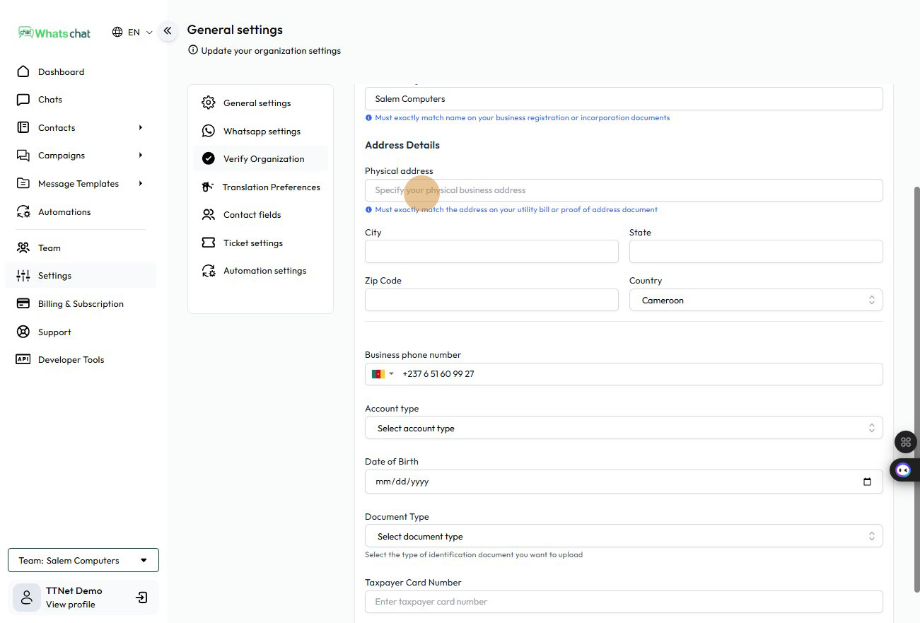This screenshot has height=623, width=920.
Task: Click the Dashboard home icon
Action: pyautogui.click(x=23, y=71)
